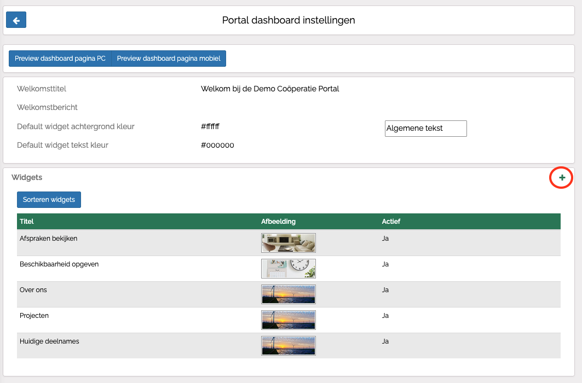The width and height of the screenshot is (582, 383).
Task: Click the #ffffff background color value
Action: [210, 126]
